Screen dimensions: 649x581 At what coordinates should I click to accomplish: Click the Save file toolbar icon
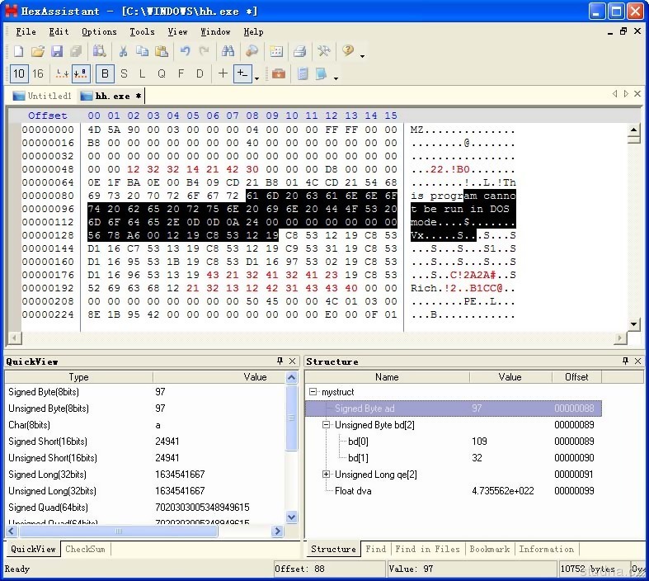tap(57, 51)
